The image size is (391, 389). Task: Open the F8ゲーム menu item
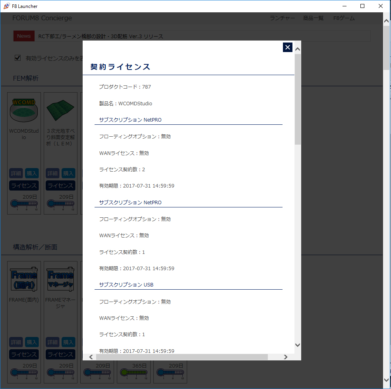[x=344, y=18]
